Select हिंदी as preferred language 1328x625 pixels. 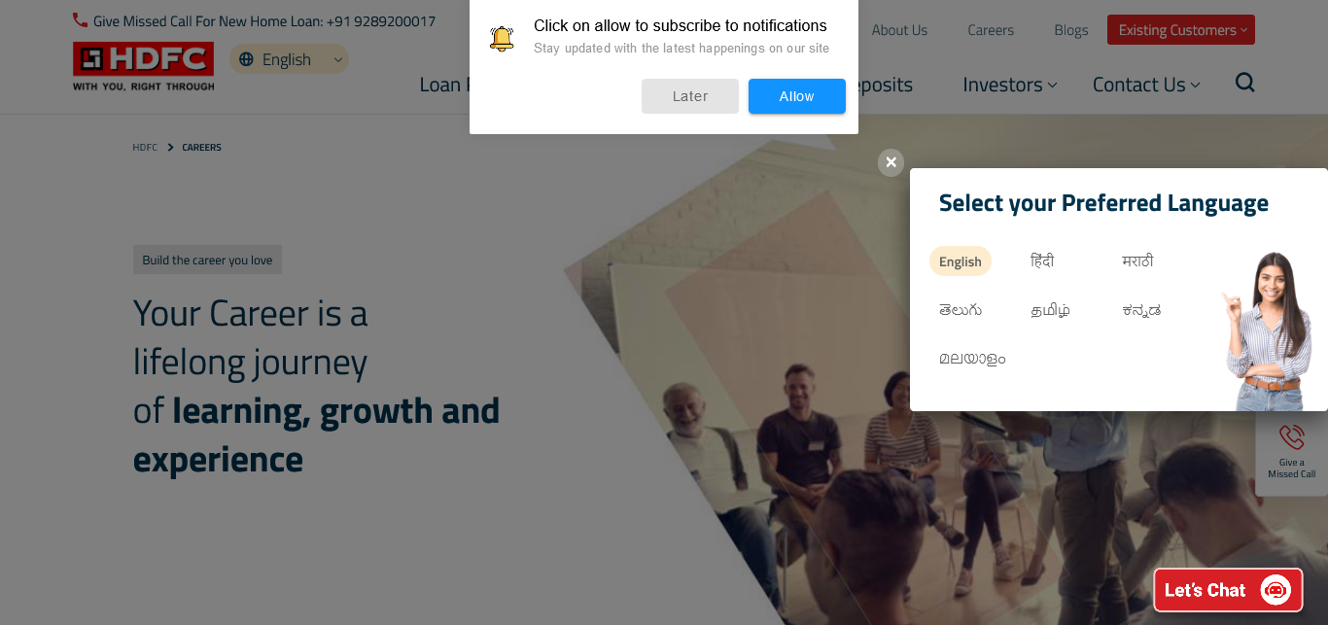(x=1042, y=261)
